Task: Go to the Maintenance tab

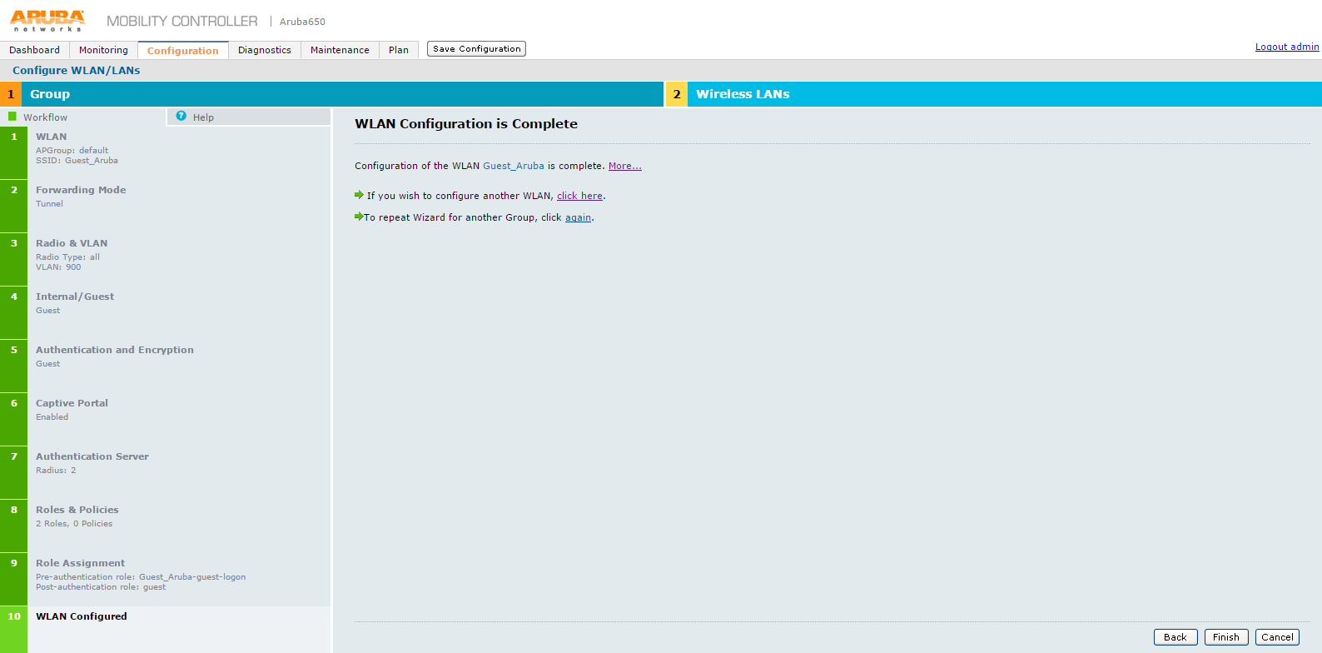Action: click(340, 50)
